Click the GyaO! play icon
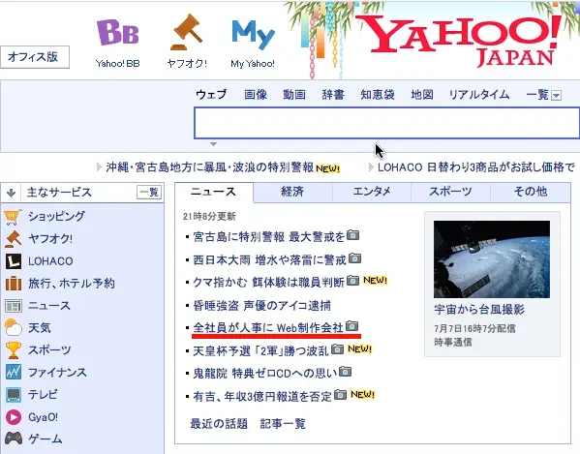 (x=14, y=417)
